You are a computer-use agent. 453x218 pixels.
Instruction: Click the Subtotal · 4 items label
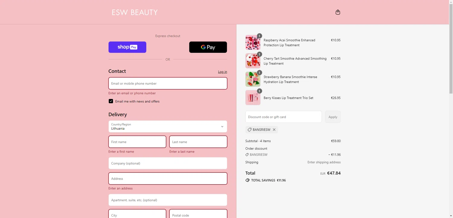point(258,141)
